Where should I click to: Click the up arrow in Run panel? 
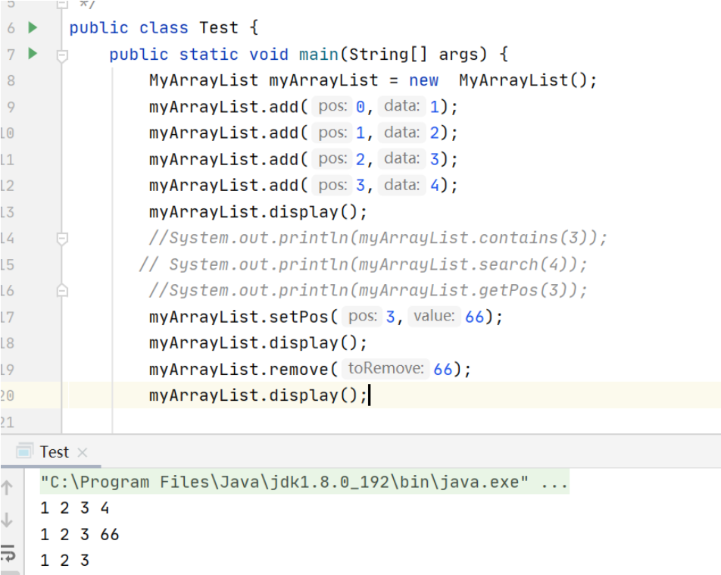8,488
